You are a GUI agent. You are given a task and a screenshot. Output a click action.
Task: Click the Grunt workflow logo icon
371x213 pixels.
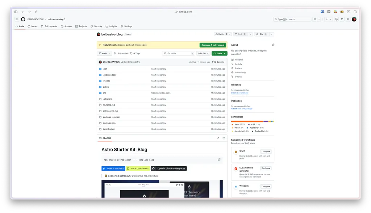[235, 152]
